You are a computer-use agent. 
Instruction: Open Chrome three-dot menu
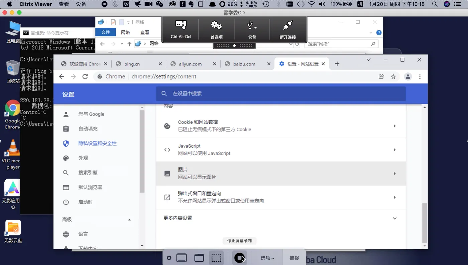click(420, 76)
